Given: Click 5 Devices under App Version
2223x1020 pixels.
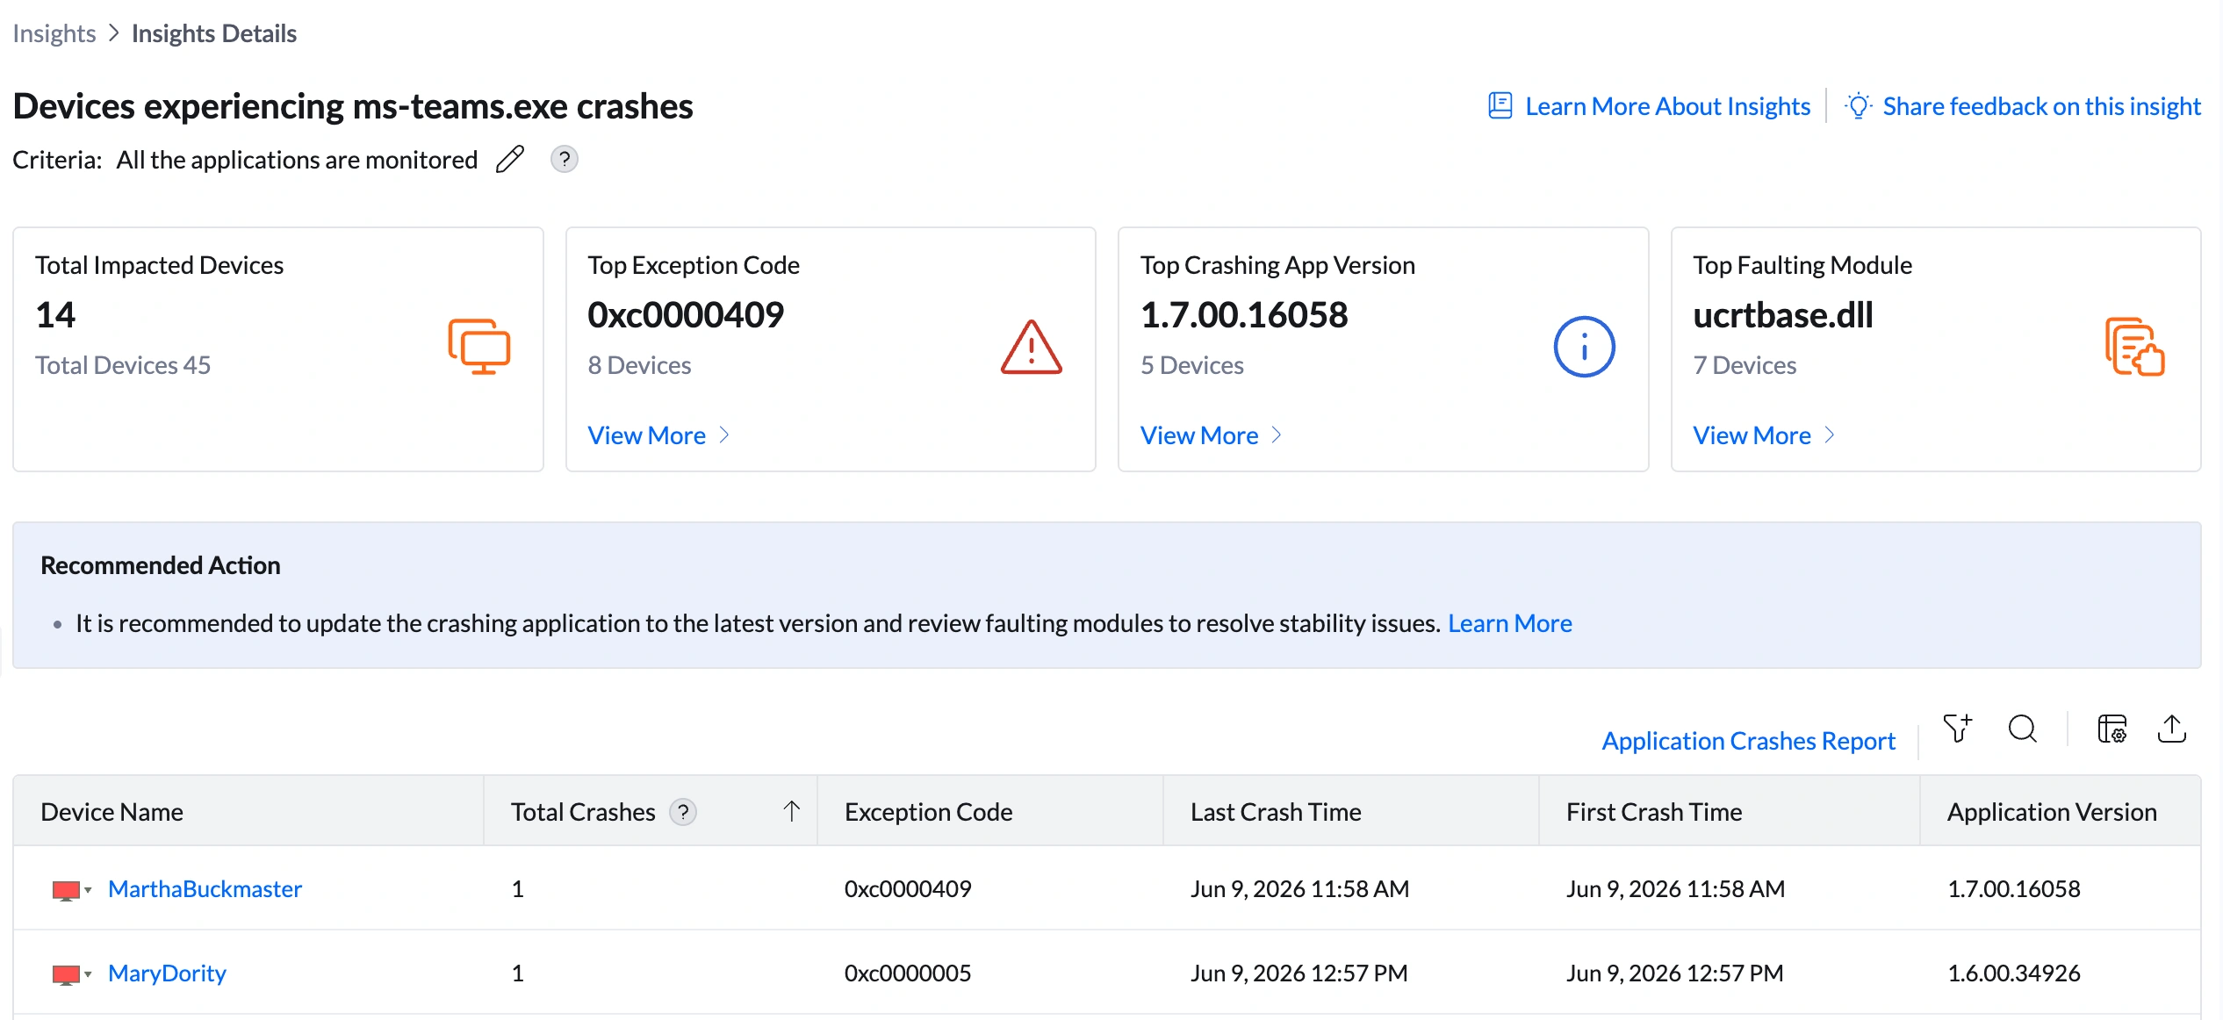Looking at the screenshot, I should (1191, 365).
